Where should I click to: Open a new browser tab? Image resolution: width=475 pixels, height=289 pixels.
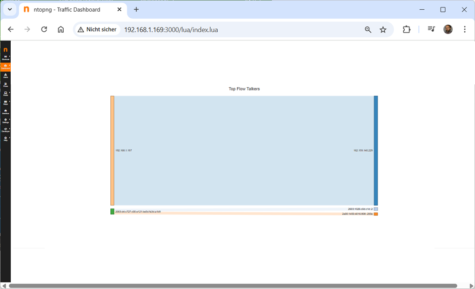coord(136,9)
